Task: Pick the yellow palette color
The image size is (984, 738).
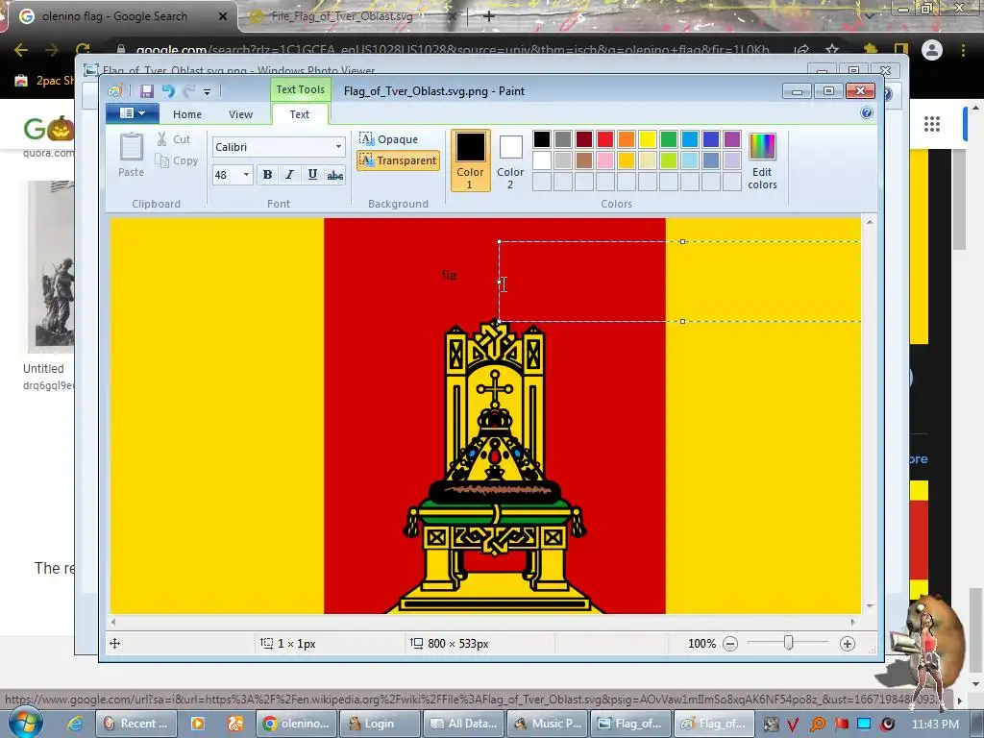Action: click(648, 138)
